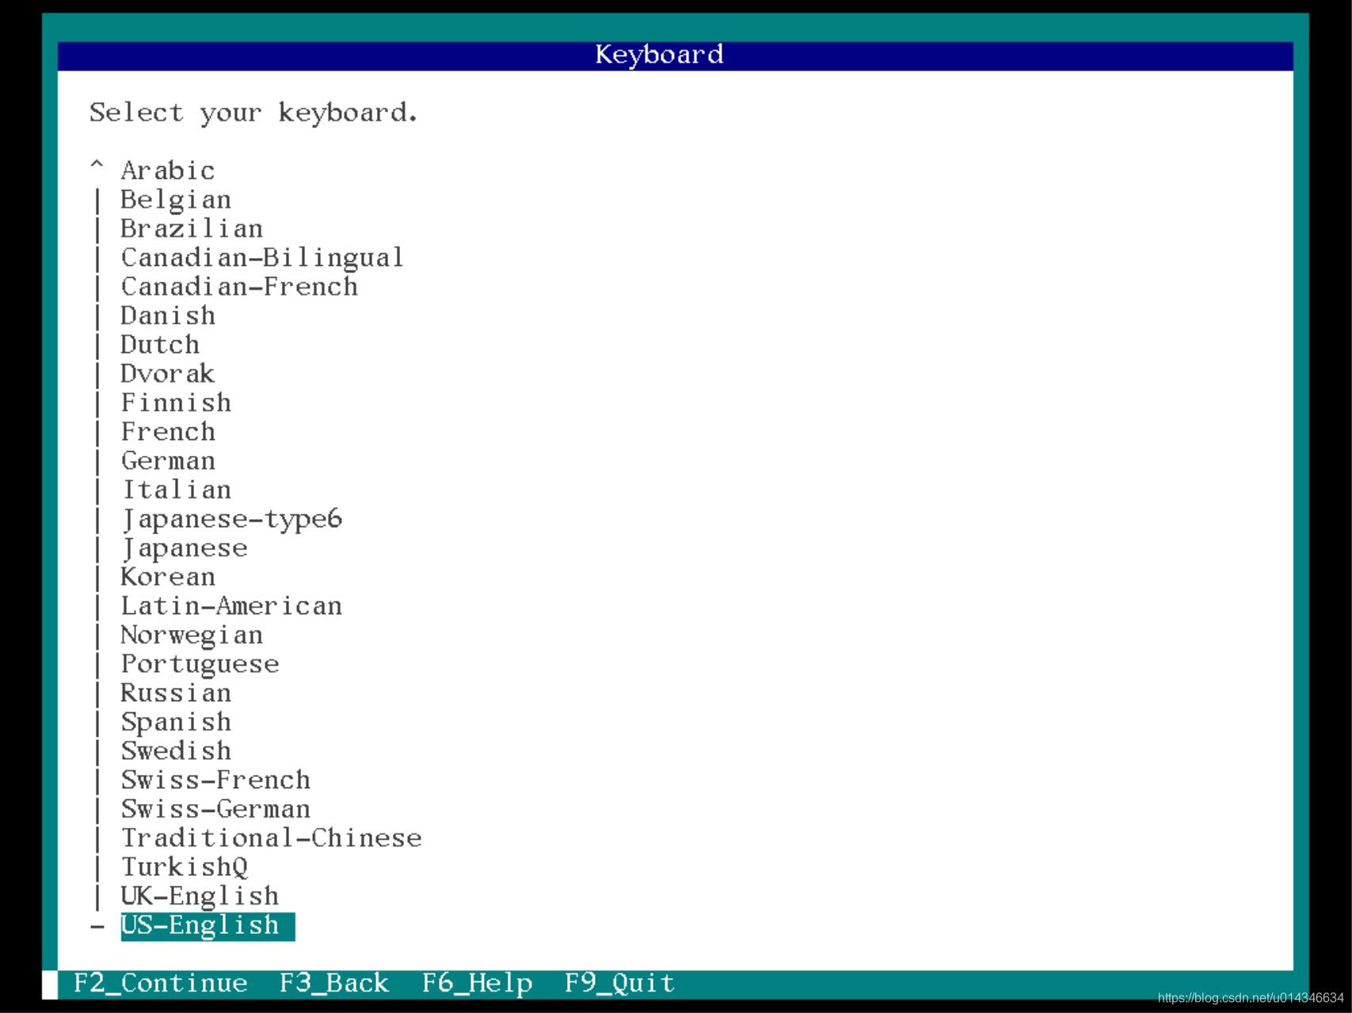The image size is (1352, 1013).
Task: Select Belgian keyboard layout
Action: 176,199
